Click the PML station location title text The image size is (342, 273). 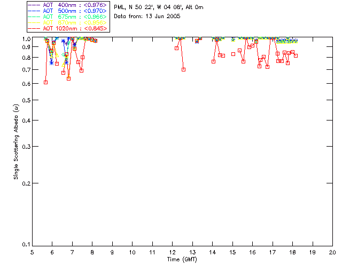coord(158,7)
